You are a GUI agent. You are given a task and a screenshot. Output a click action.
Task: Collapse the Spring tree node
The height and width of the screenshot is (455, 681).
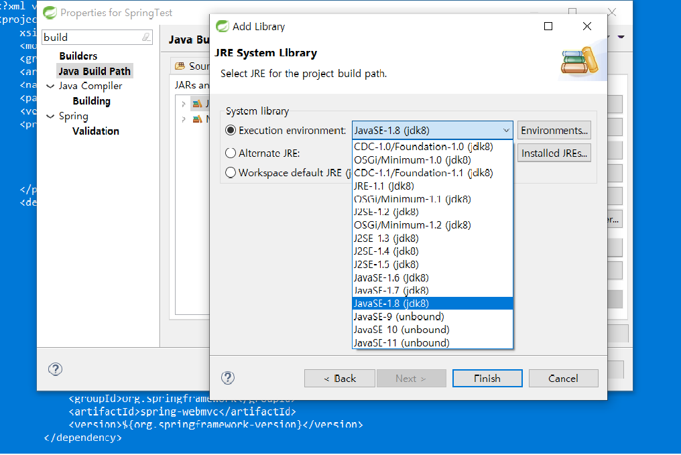click(x=50, y=117)
